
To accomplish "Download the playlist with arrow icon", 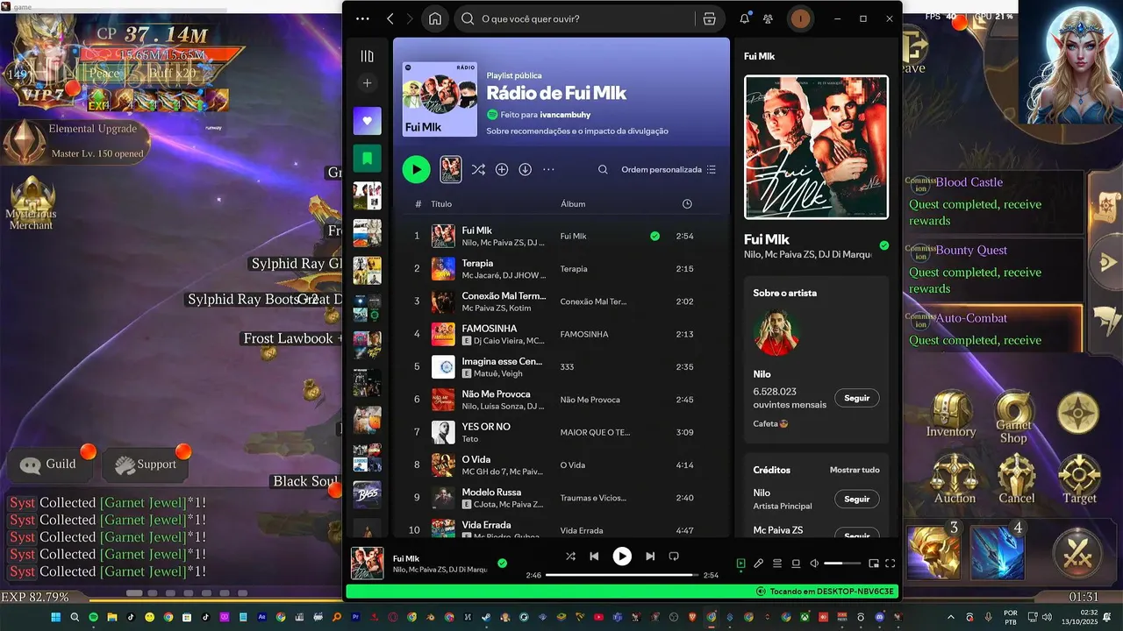I will (x=525, y=169).
